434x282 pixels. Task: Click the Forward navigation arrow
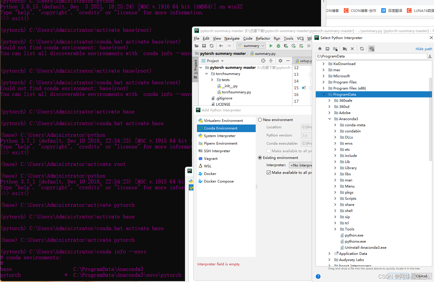tap(229, 46)
